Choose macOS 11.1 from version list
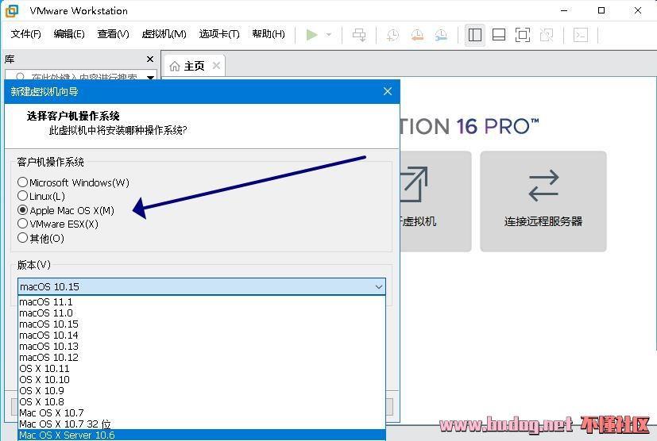Viewport: 657px width, 441px height. click(202, 301)
